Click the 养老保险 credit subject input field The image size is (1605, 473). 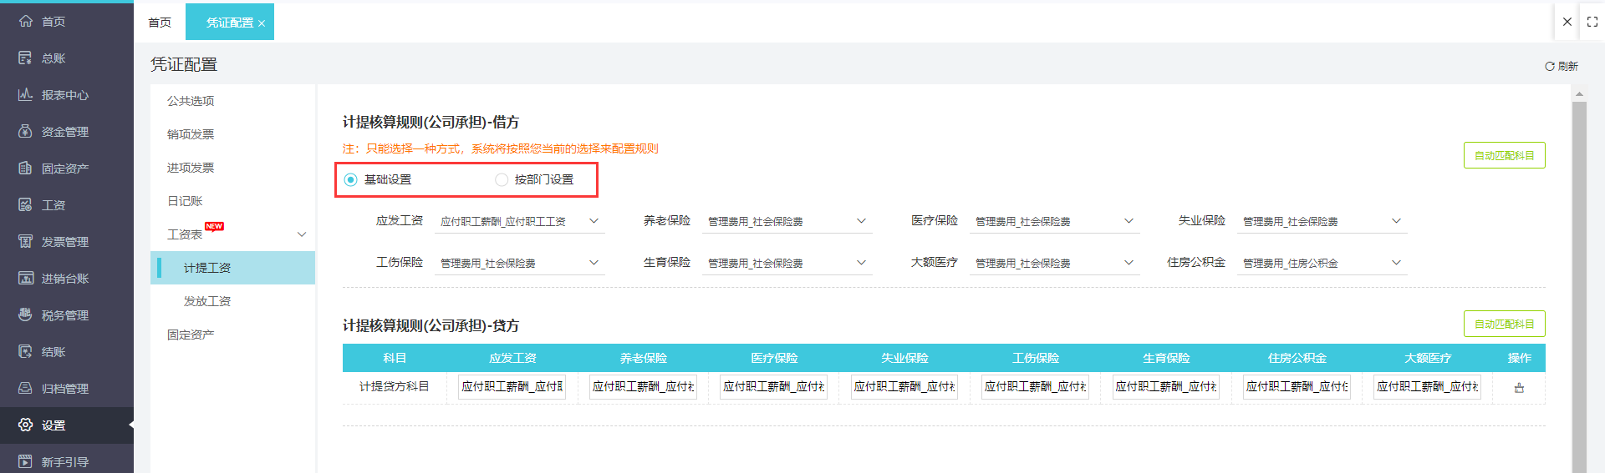[643, 387]
